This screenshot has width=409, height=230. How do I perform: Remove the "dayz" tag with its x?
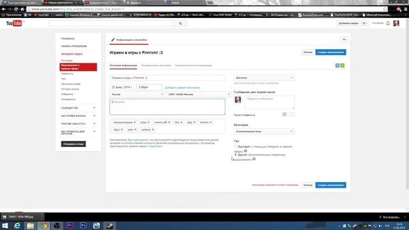(122, 130)
